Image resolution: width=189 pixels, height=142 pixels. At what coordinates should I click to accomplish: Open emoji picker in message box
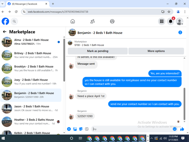[175, 129]
